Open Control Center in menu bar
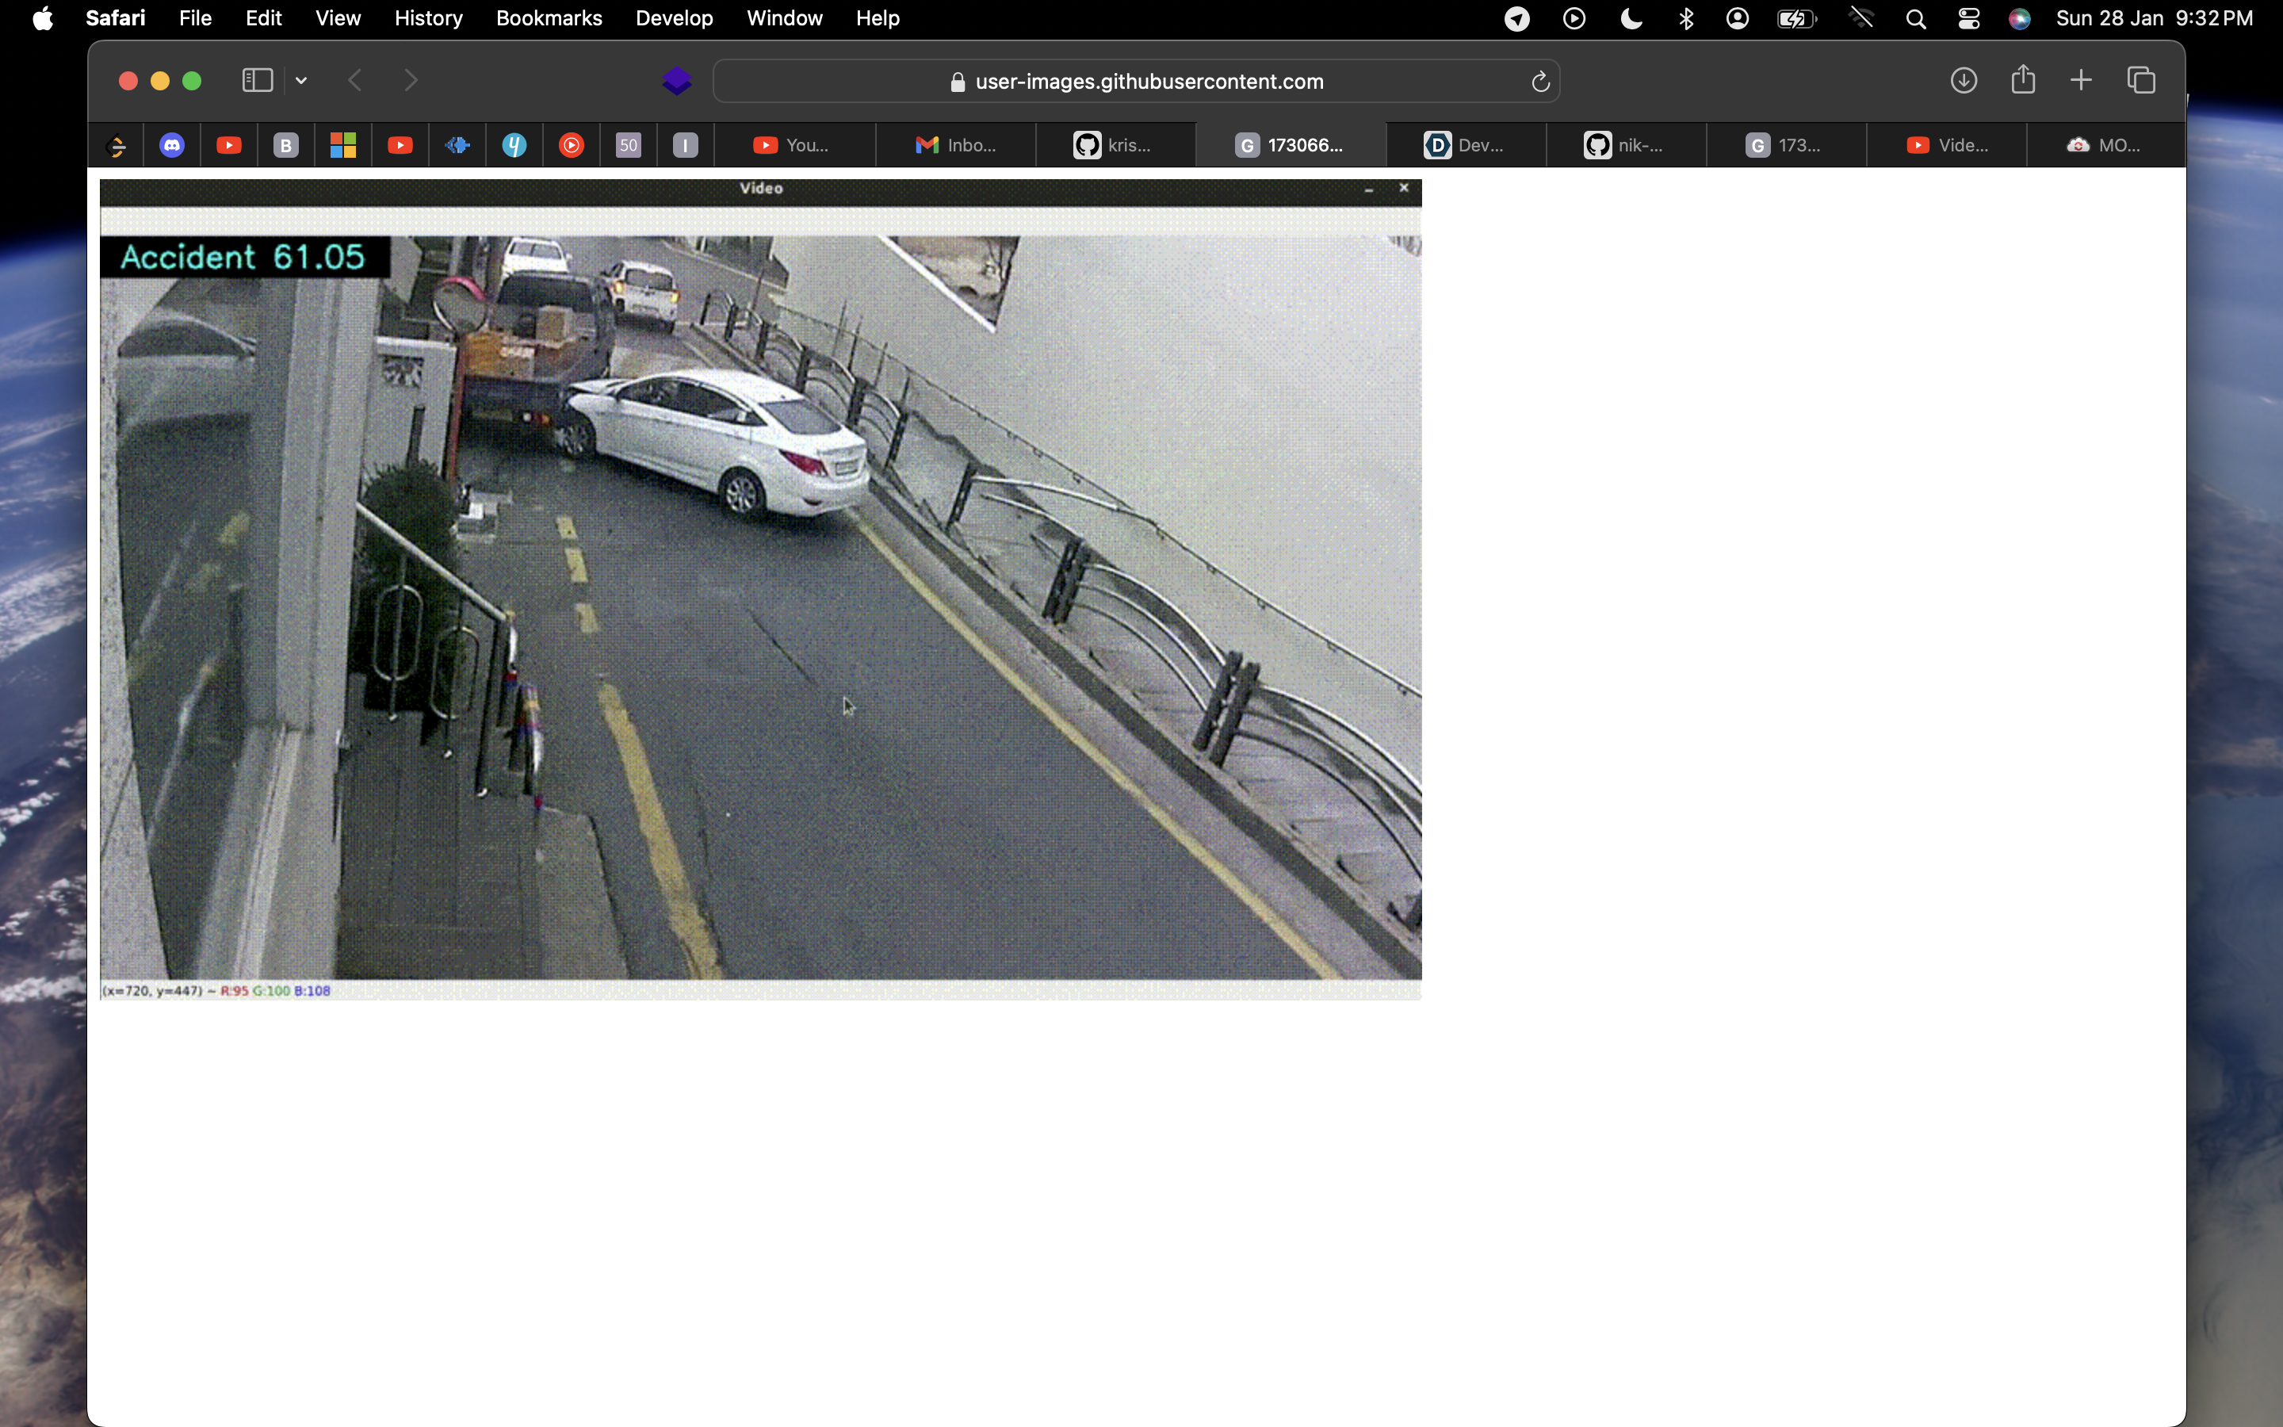This screenshot has height=1427, width=2283. pos(1968,18)
